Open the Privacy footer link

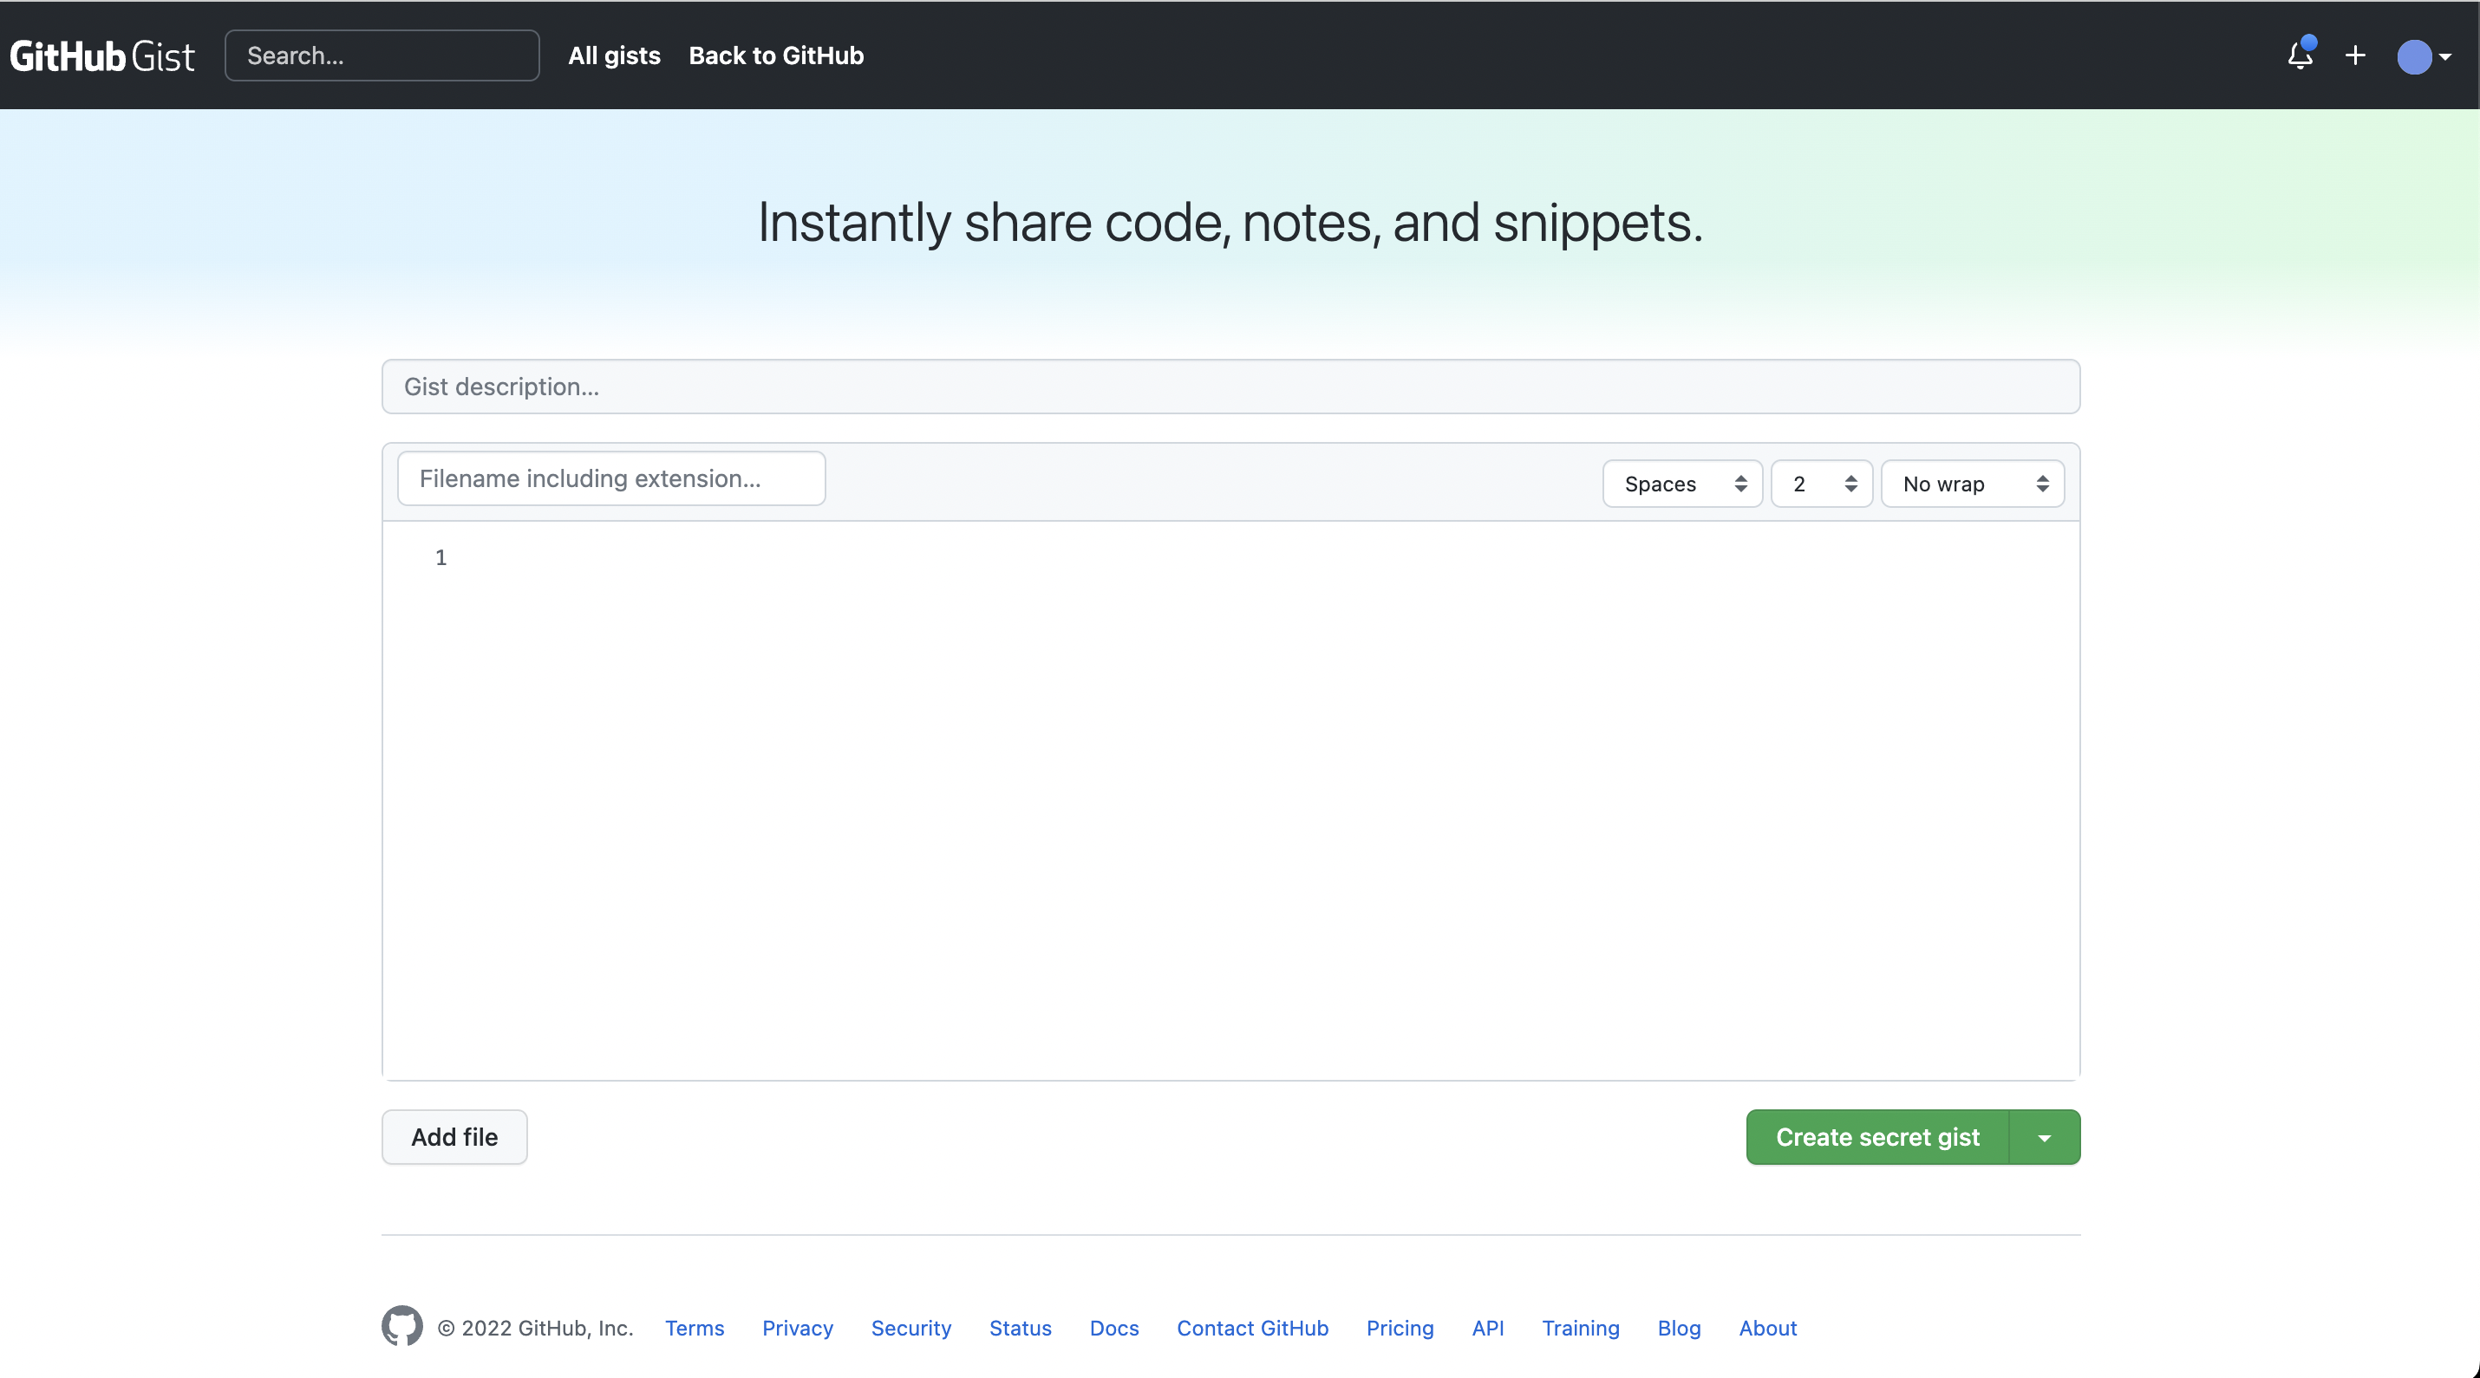[797, 1328]
